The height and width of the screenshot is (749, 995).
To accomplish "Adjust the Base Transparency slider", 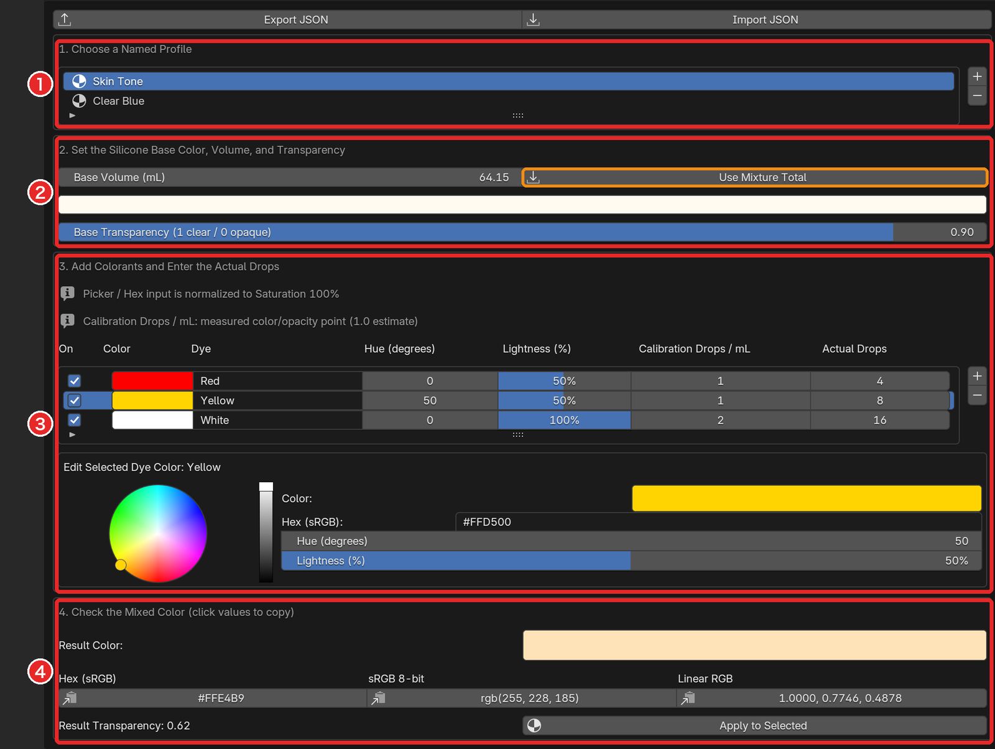I will (x=522, y=232).
